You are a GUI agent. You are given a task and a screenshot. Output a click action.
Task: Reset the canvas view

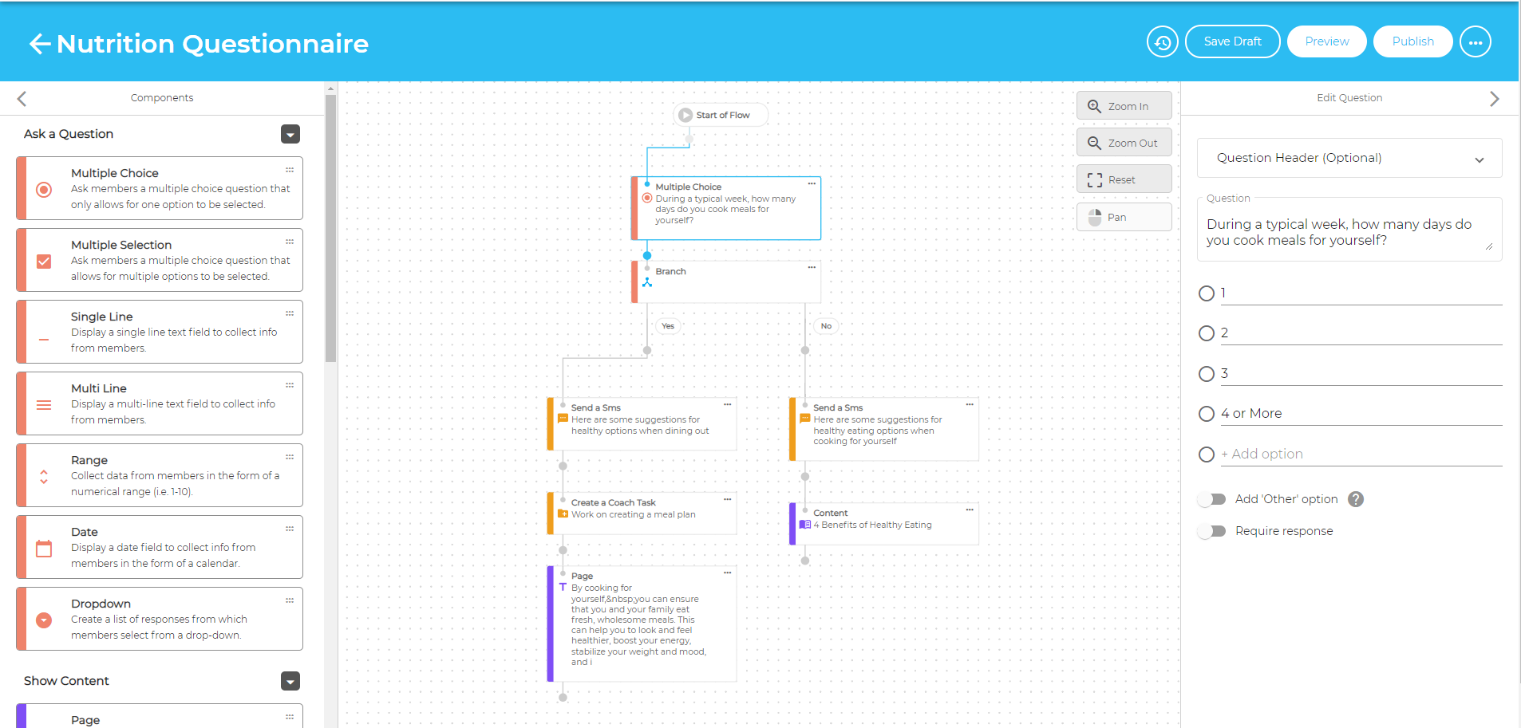[x=1124, y=179]
